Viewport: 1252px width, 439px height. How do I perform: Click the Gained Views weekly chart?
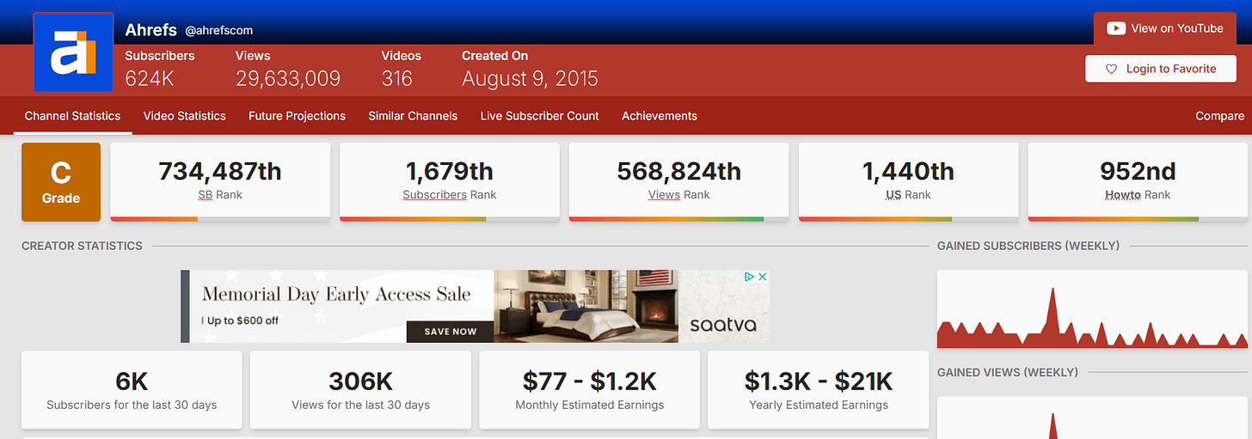1092,418
